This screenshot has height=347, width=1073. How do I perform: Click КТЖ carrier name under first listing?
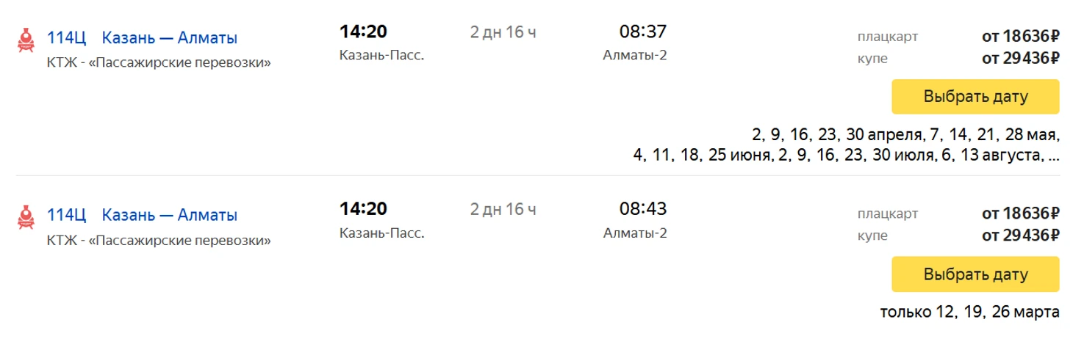[x=159, y=63]
